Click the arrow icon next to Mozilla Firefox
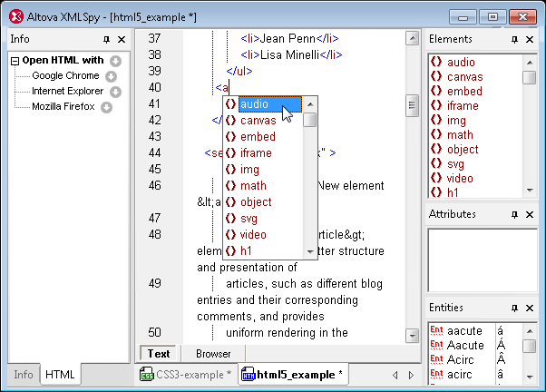Viewport: 546px width, 392px height. pyautogui.click(x=106, y=107)
